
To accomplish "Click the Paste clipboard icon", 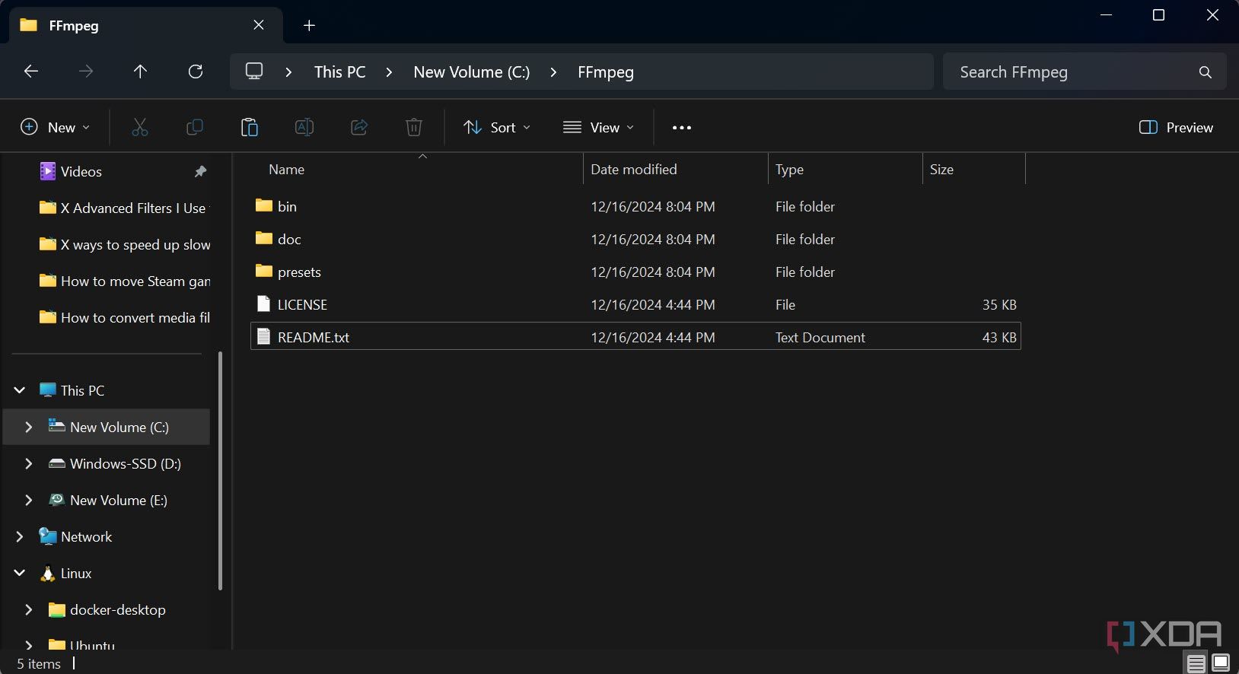I will (x=250, y=127).
